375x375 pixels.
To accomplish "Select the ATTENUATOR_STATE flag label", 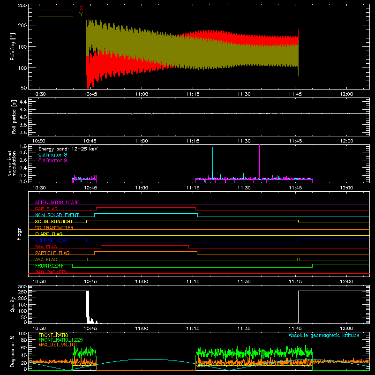I will tap(57, 202).
